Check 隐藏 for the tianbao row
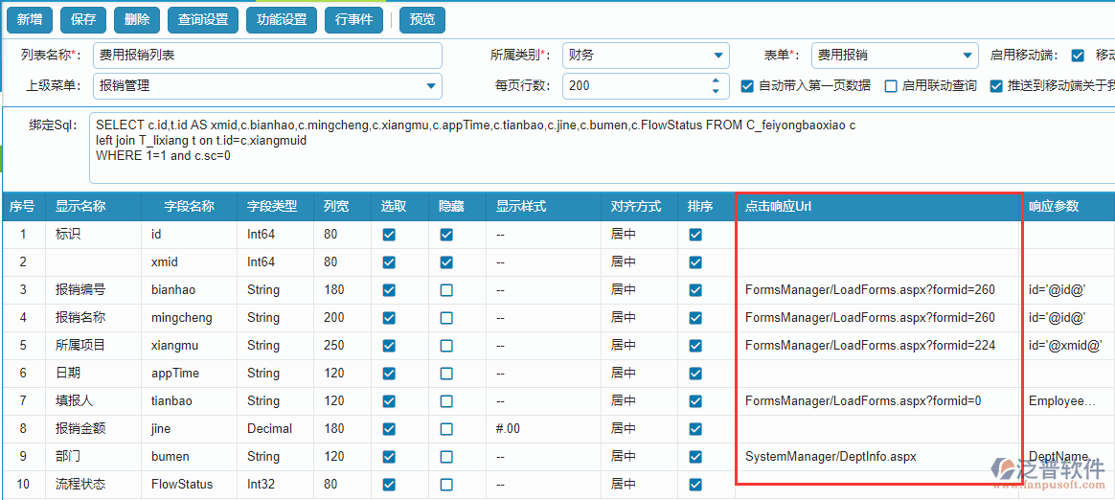The height and width of the screenshot is (500, 1115). (x=445, y=400)
